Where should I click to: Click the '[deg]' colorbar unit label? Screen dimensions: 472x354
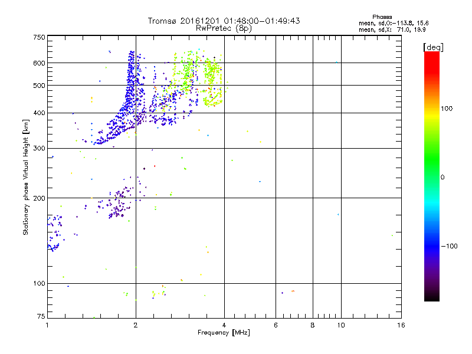click(x=433, y=47)
